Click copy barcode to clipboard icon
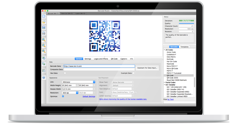The image size is (236, 124). [44, 64]
